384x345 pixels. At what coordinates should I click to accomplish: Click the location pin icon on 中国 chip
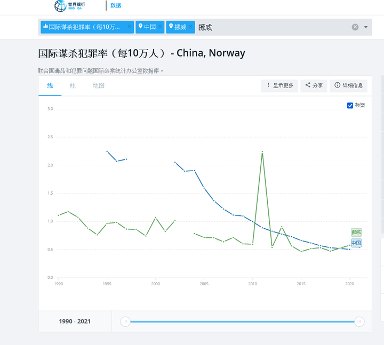click(140, 26)
